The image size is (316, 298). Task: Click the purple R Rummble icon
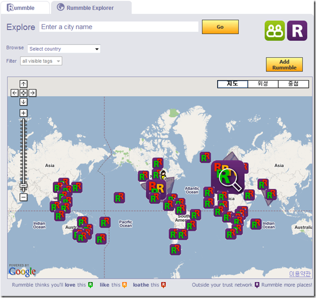pos(297,31)
